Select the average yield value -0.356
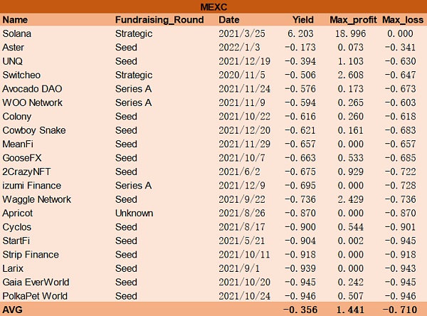 299,310
